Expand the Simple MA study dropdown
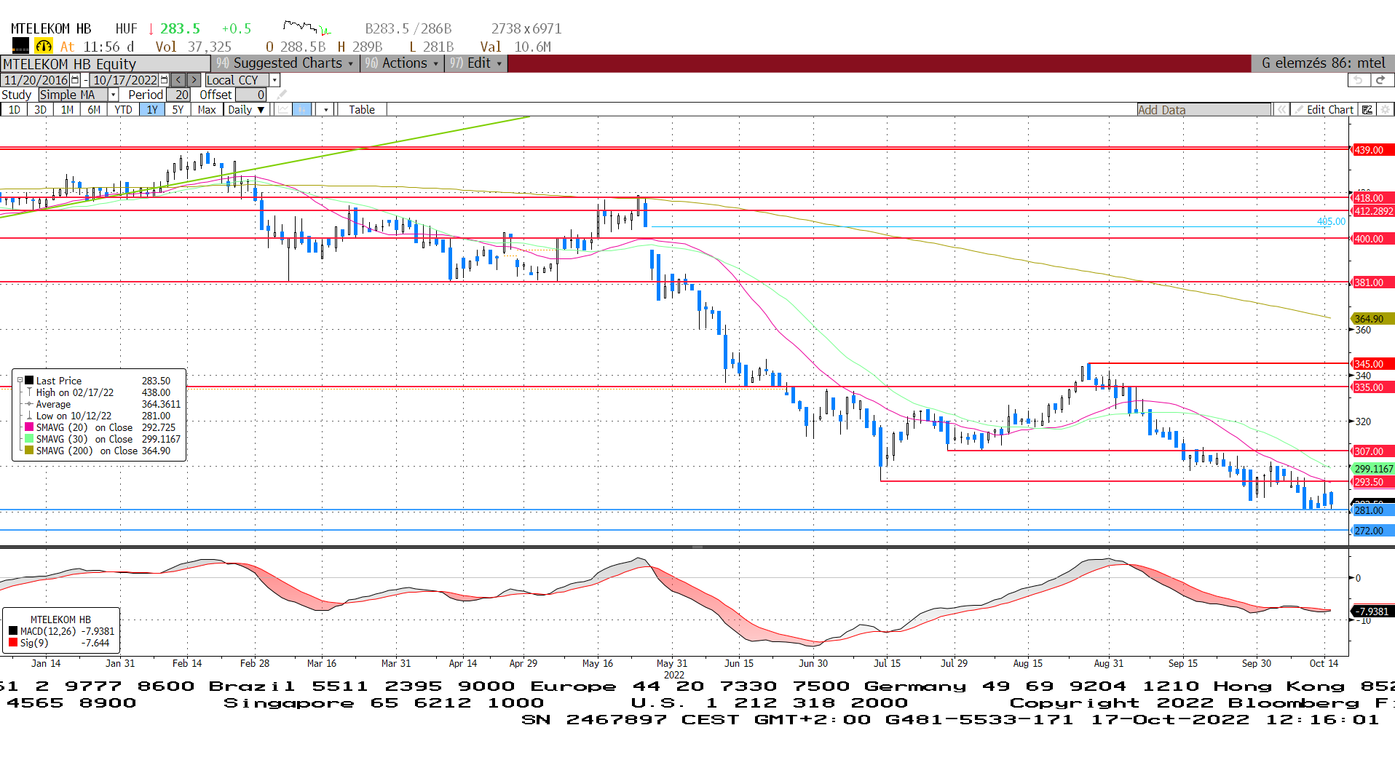The image size is (1395, 760). coord(114,95)
